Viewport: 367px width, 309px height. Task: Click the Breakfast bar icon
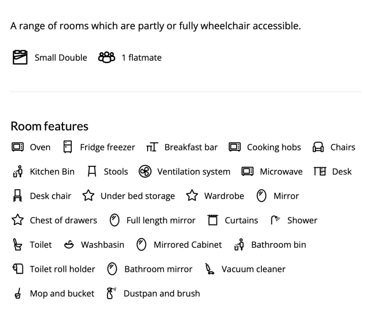point(152,147)
